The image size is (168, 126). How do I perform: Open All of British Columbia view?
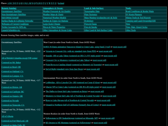(19, 58)
